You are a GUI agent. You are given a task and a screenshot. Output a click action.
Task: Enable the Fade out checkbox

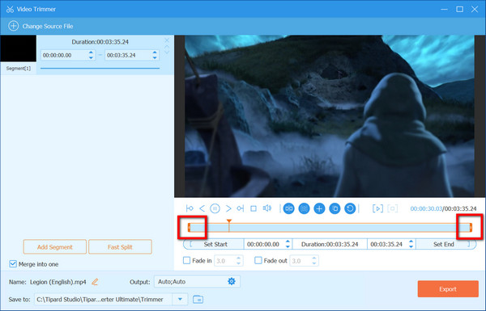click(258, 260)
